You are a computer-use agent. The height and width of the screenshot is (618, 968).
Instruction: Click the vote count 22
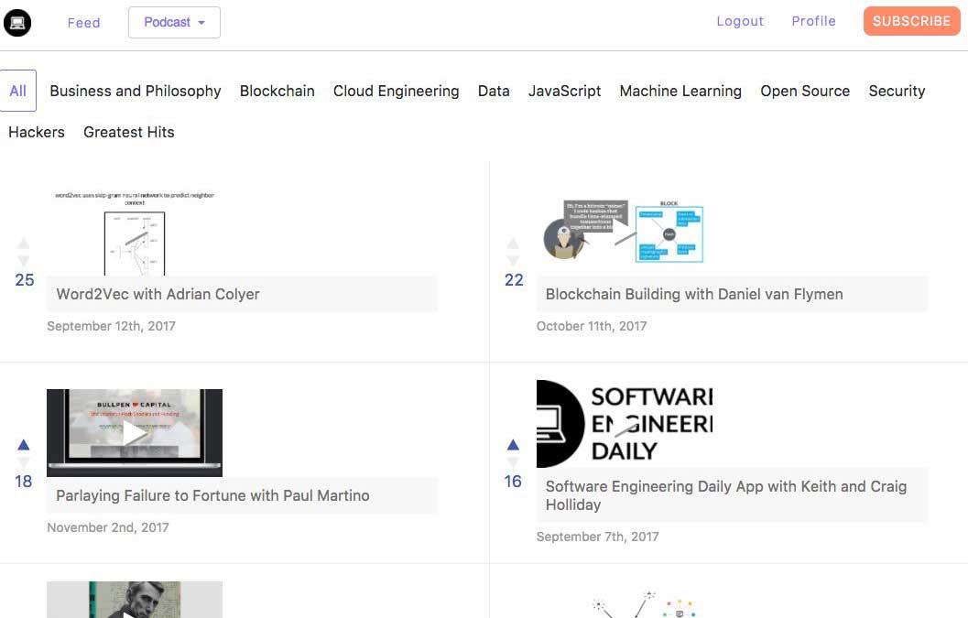pyautogui.click(x=514, y=279)
